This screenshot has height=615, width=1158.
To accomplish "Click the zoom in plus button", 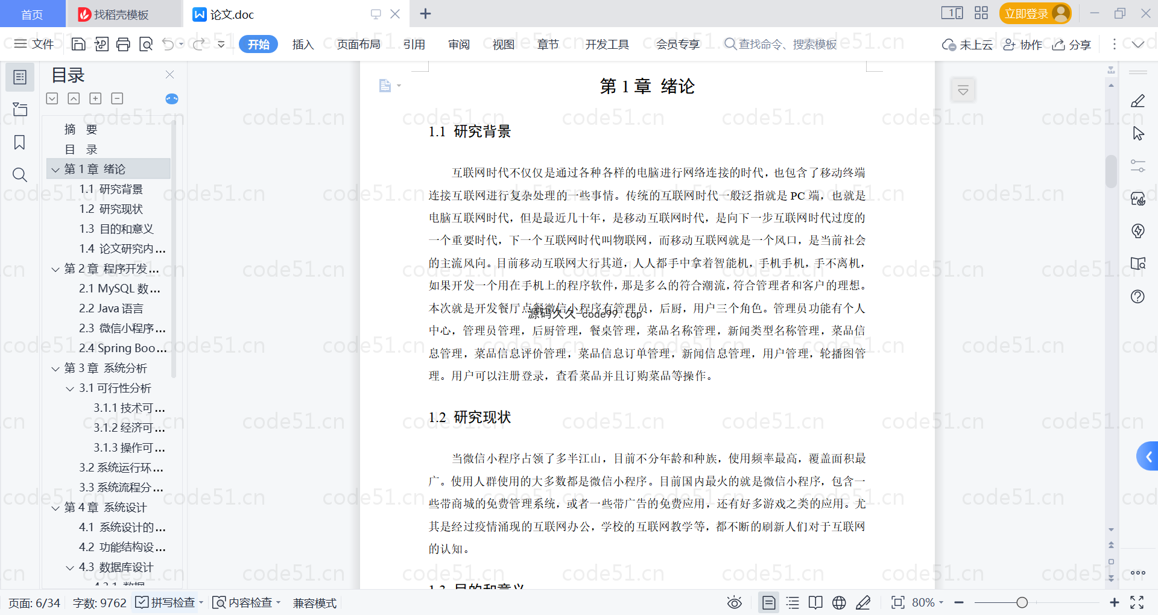I will click(x=1114, y=602).
